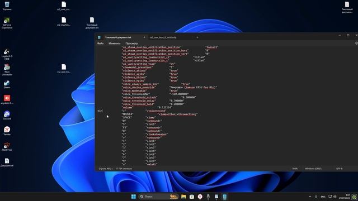This screenshot has width=358, height=201.
Task: Open Microsoft Store taskbar icon
Action: pos(192,197)
